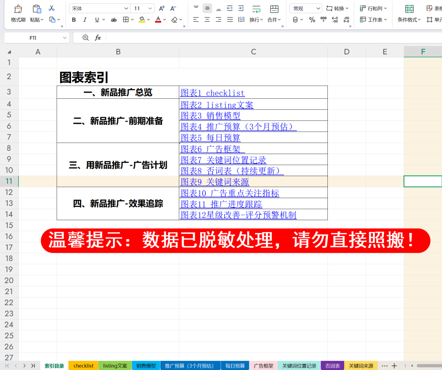Add new sheet with plus button

(x=395, y=365)
